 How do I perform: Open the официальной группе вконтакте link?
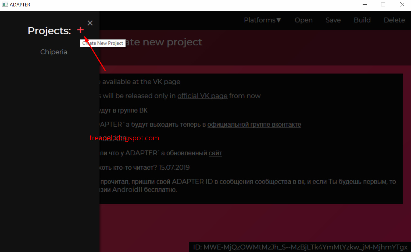coord(254,125)
